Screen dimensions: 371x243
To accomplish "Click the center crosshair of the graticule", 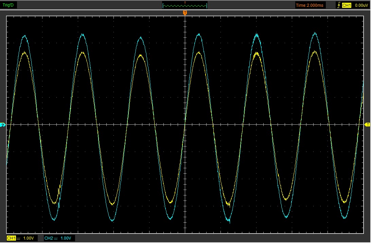I will point(185,125).
